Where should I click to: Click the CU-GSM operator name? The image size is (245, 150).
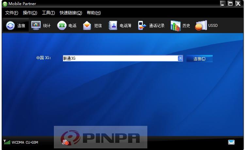click(32, 142)
